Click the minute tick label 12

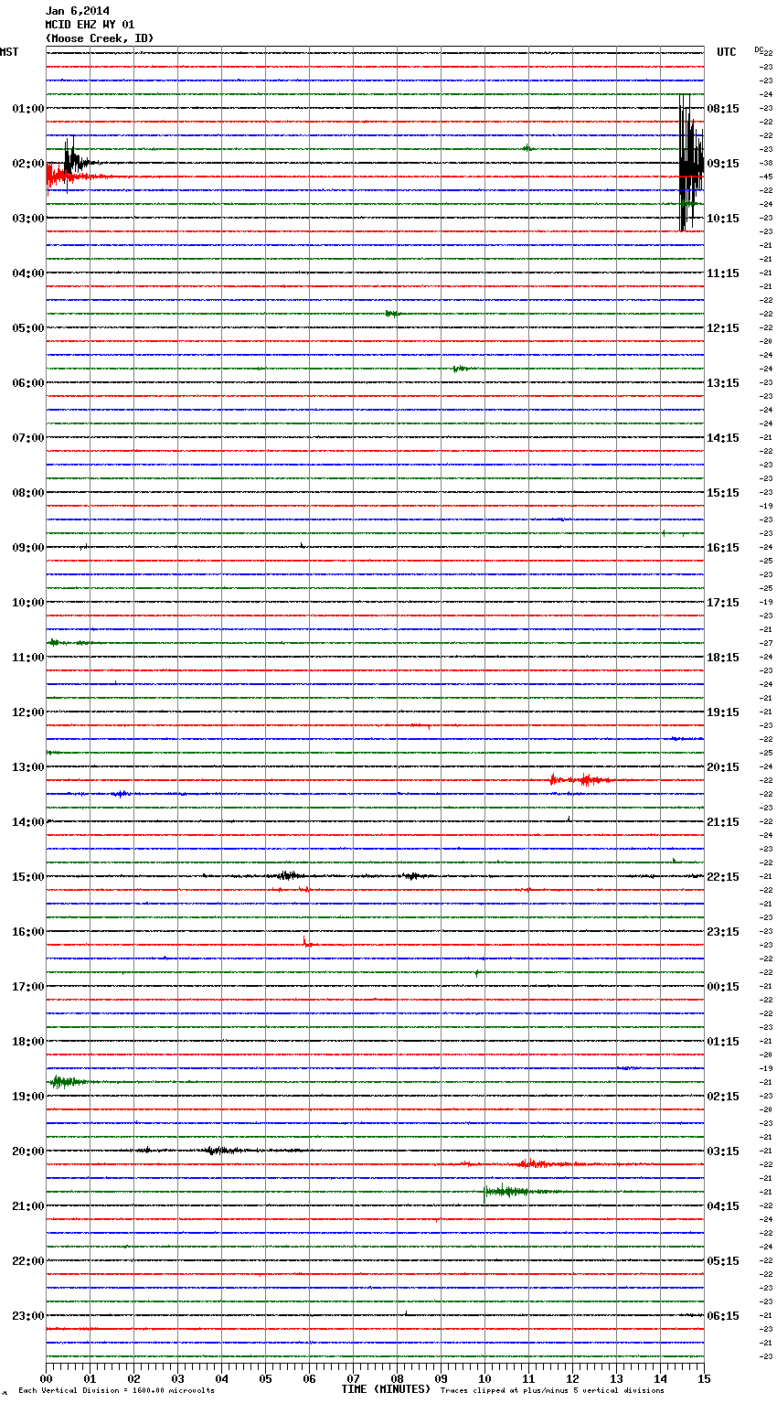tap(572, 1378)
